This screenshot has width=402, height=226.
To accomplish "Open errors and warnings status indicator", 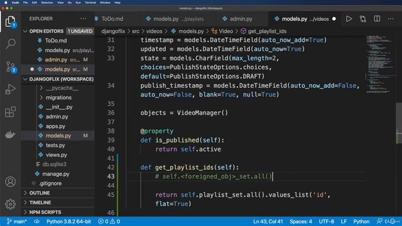I will (x=109, y=222).
